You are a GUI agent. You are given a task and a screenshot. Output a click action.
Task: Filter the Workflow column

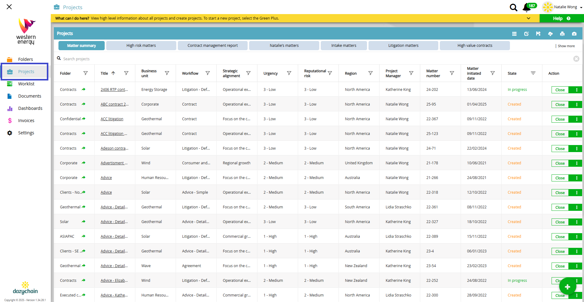[x=208, y=73]
